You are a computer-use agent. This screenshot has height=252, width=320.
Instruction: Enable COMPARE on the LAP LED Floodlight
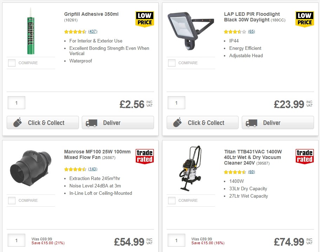(x=172, y=63)
